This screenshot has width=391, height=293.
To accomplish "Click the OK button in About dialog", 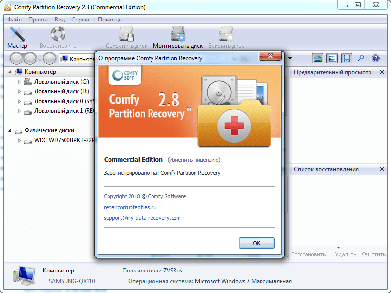I will click(x=257, y=243).
